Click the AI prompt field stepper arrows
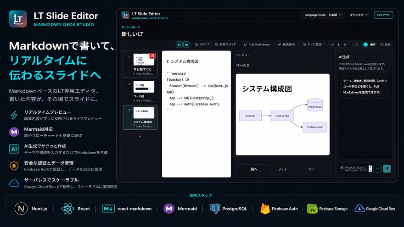 click(x=370, y=169)
